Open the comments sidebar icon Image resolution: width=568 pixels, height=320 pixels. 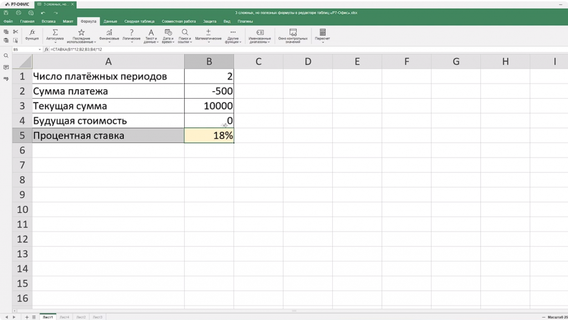click(x=6, y=67)
